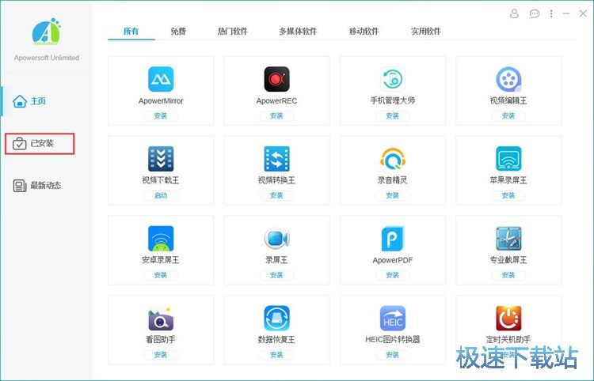Click 安装 under ApowerMirror
The height and width of the screenshot is (381, 594).
click(161, 116)
